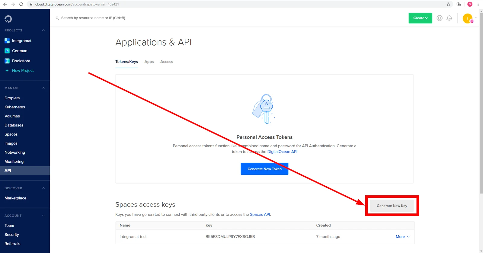Click the Generate New Token button
The height and width of the screenshot is (253, 483).
[264, 169]
